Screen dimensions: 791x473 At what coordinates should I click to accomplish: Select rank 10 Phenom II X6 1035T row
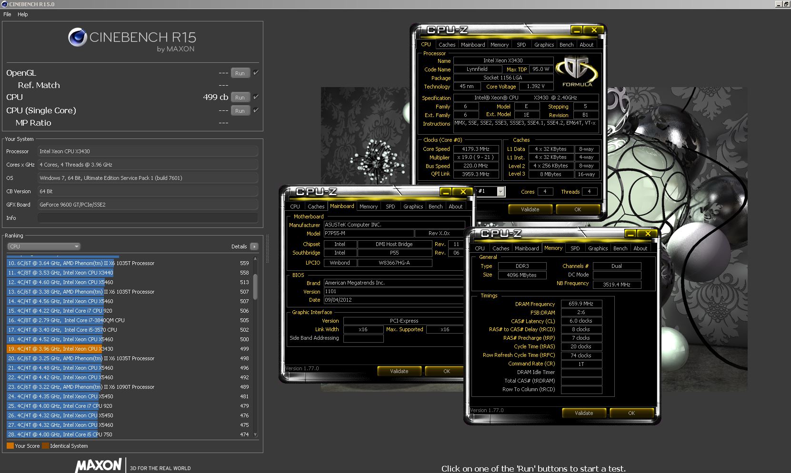coord(129,263)
